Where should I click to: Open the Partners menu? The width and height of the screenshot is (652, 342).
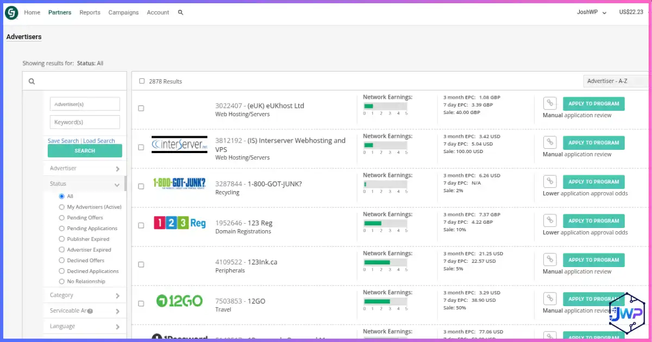tap(60, 12)
